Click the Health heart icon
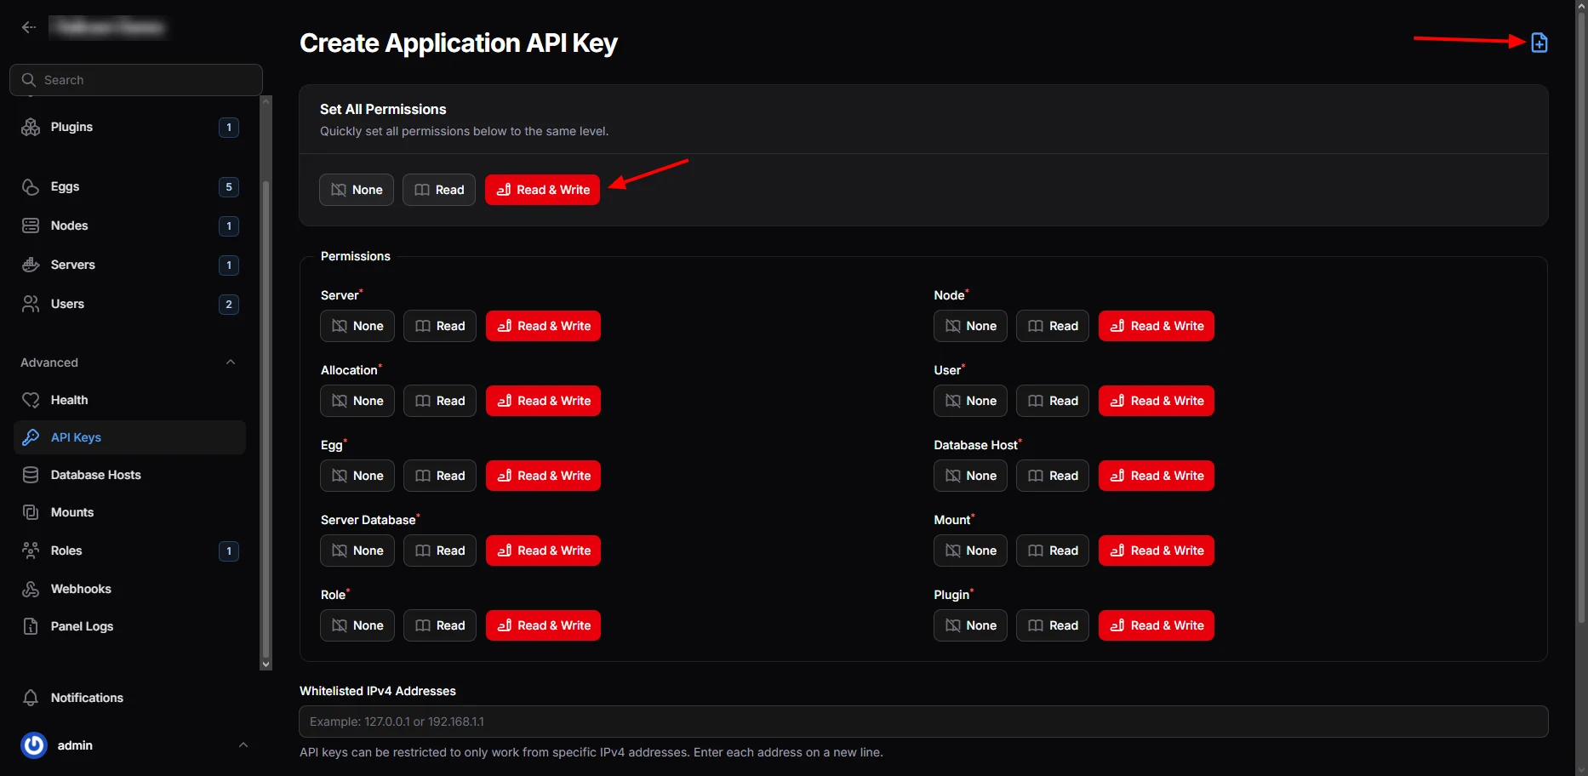 click(x=31, y=400)
